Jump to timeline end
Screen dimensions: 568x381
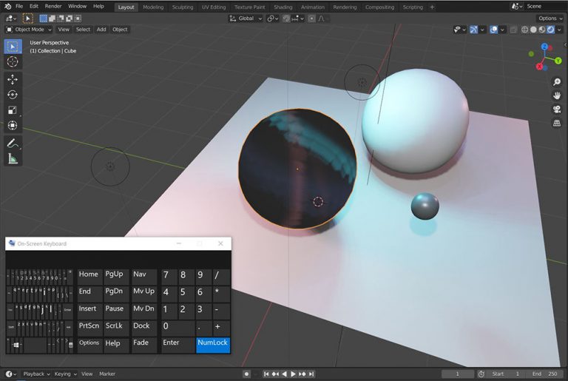(311, 374)
